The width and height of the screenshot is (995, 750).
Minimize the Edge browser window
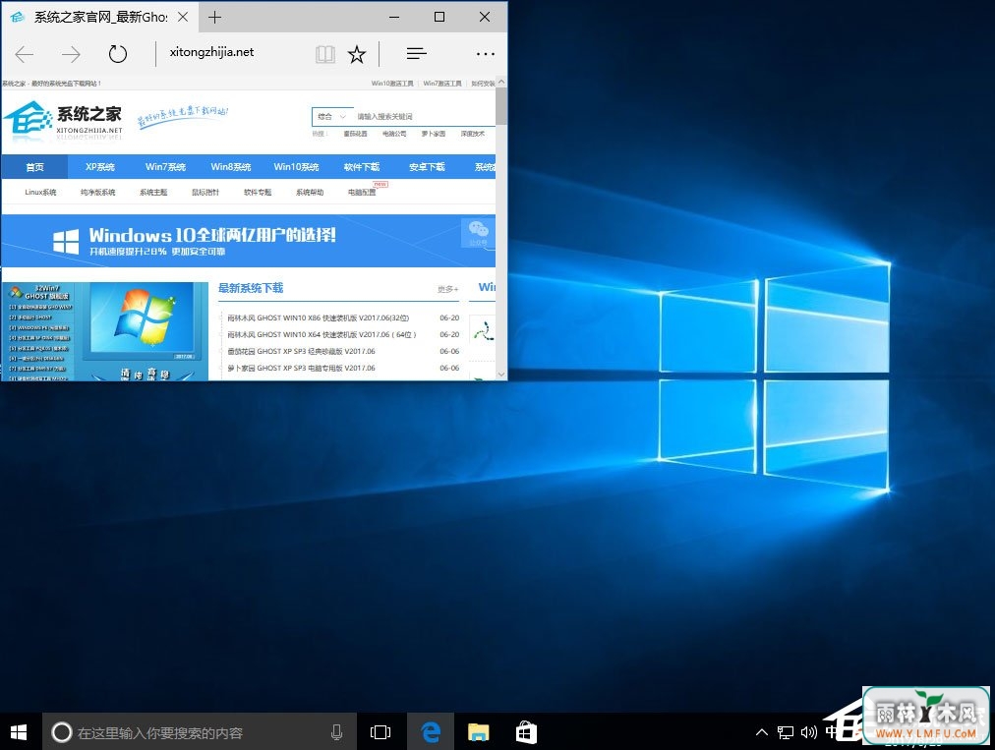click(x=394, y=17)
